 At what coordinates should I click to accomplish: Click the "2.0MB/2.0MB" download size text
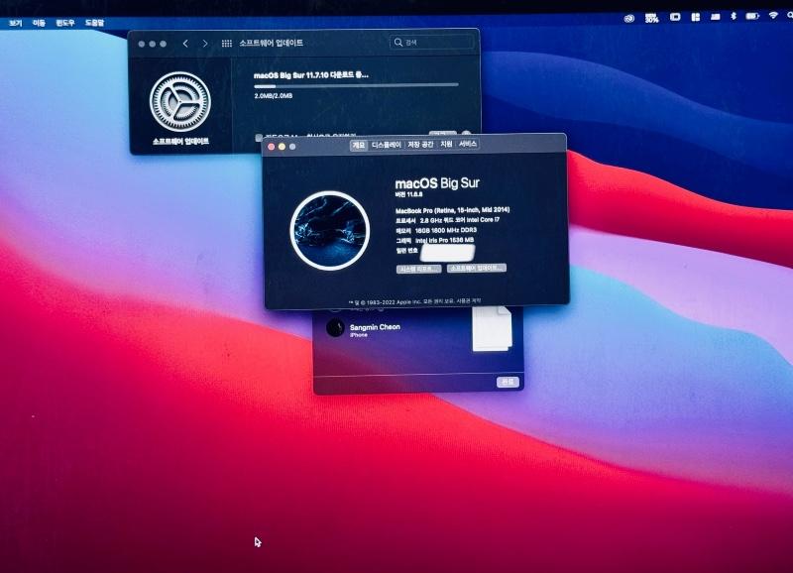(274, 95)
